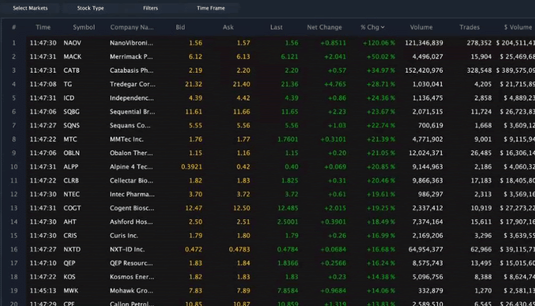Click trades value 328,548

point(479,71)
